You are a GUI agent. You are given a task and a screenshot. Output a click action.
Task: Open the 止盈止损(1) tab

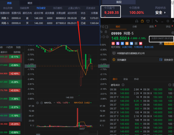pos(74,8)
